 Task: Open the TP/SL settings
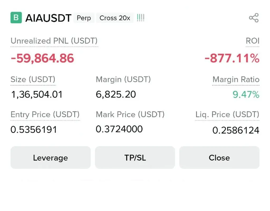pos(135,158)
